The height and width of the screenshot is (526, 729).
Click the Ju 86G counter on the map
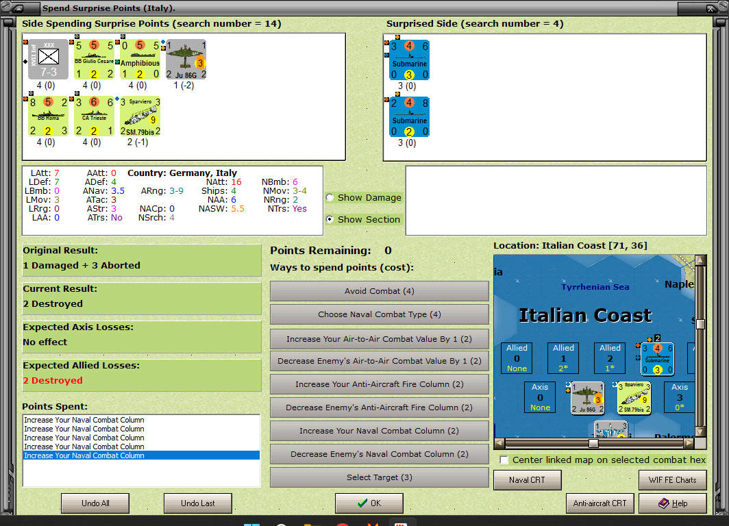587,398
